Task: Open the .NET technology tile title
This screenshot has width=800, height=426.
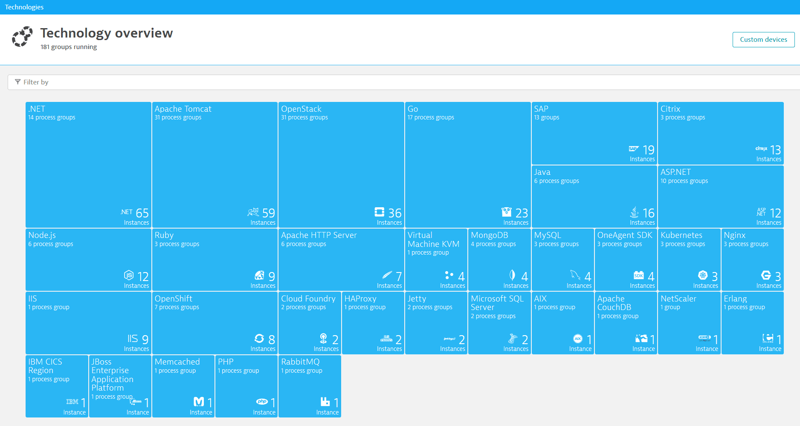Action: [x=37, y=109]
